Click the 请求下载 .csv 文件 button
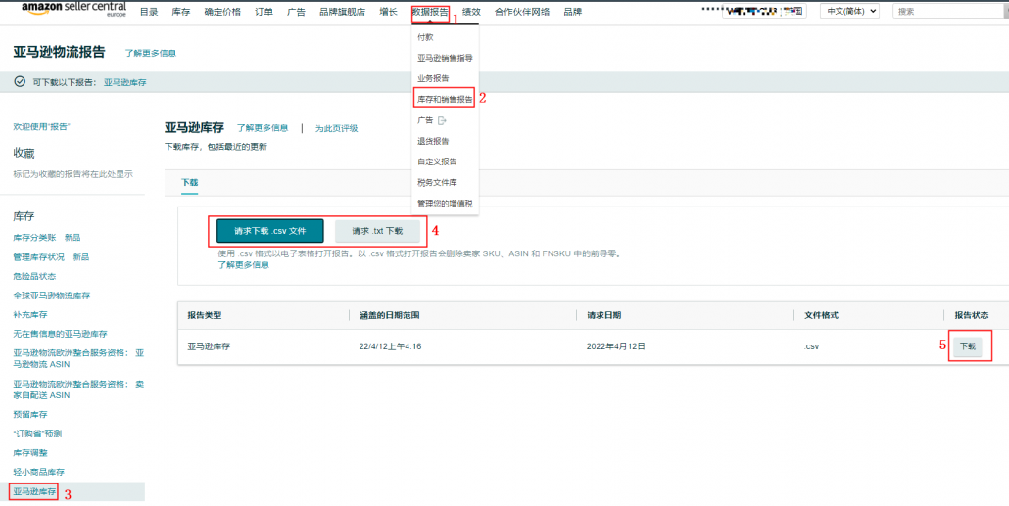 [270, 231]
